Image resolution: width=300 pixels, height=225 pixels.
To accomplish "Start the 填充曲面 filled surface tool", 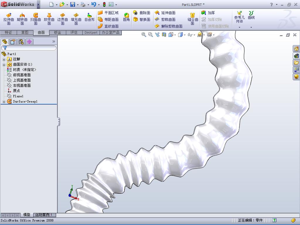I will [x=76, y=19].
